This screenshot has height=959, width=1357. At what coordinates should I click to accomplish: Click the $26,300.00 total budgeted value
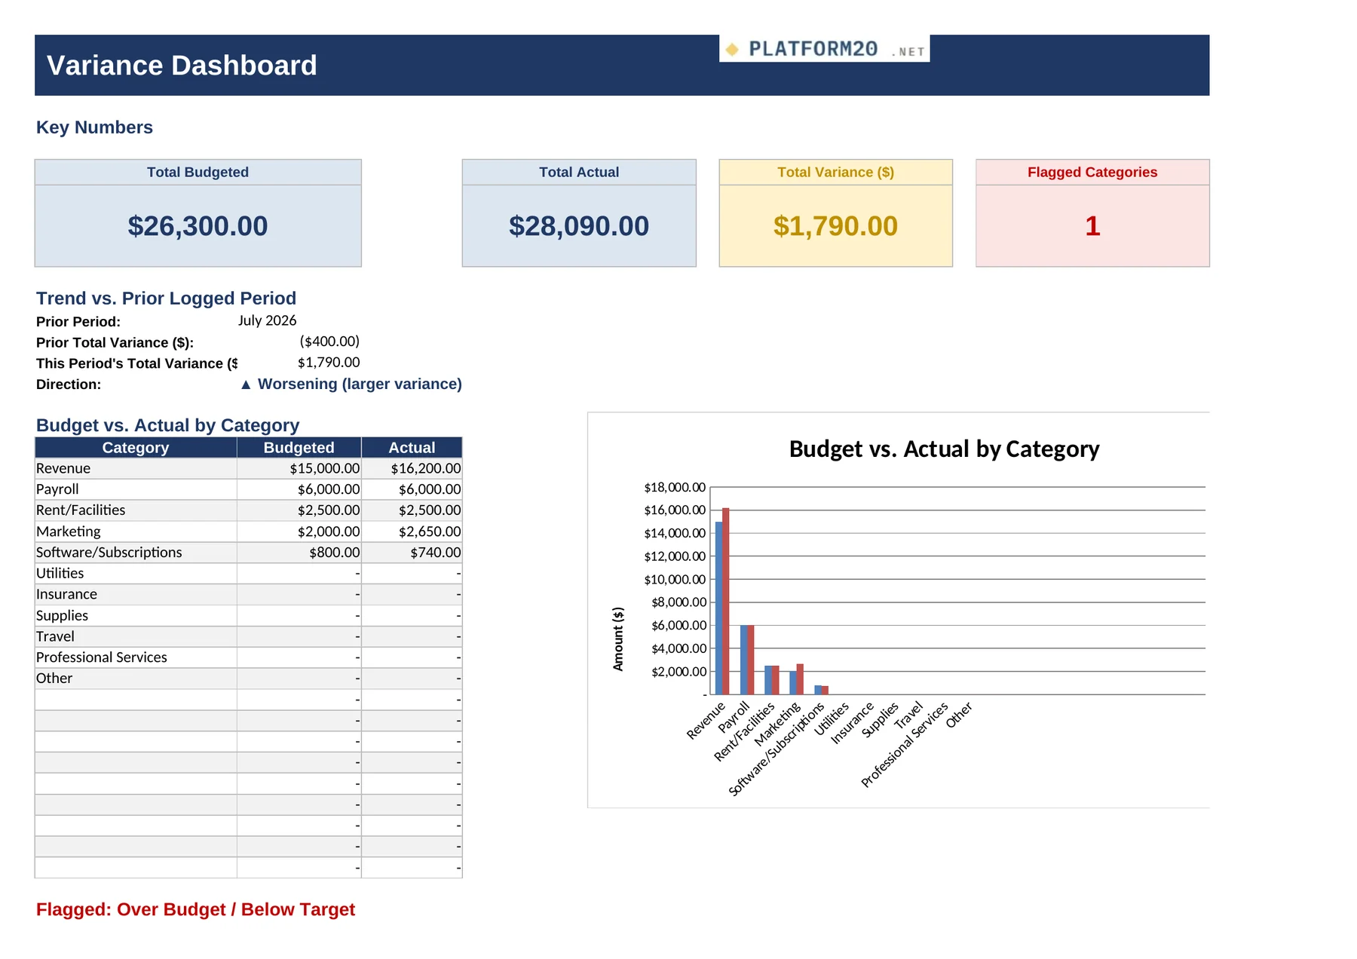198,226
